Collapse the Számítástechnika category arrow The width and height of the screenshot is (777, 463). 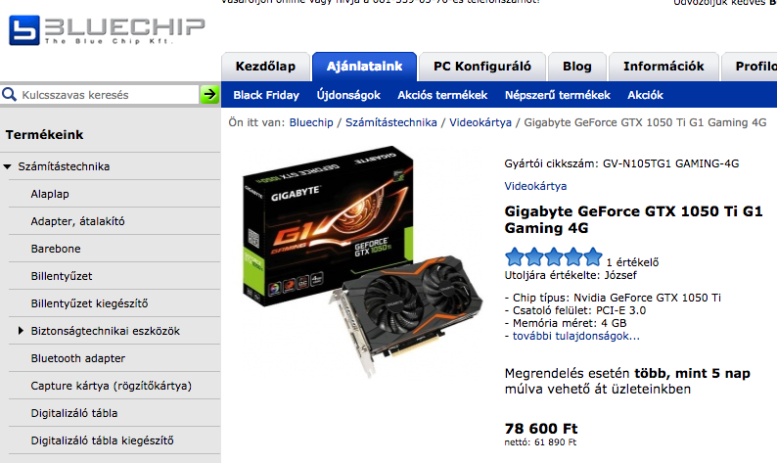pos(8,166)
